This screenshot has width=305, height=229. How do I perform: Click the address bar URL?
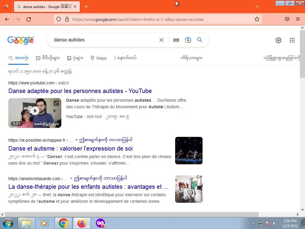138,19
